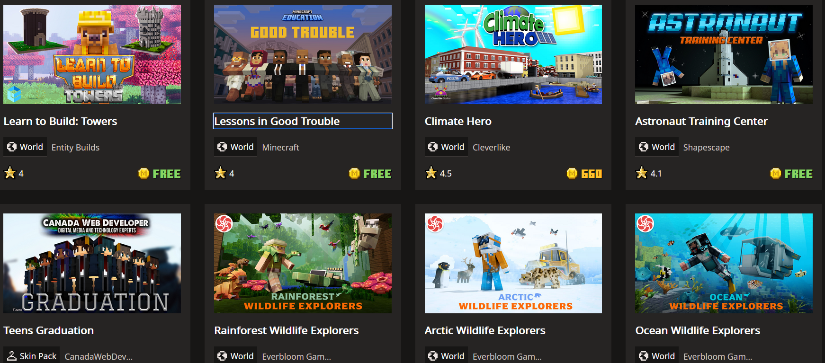The height and width of the screenshot is (363, 825).
Task: Click the red swirl badge on Ocean Wildlife Explorers thumbnail
Action: [645, 223]
